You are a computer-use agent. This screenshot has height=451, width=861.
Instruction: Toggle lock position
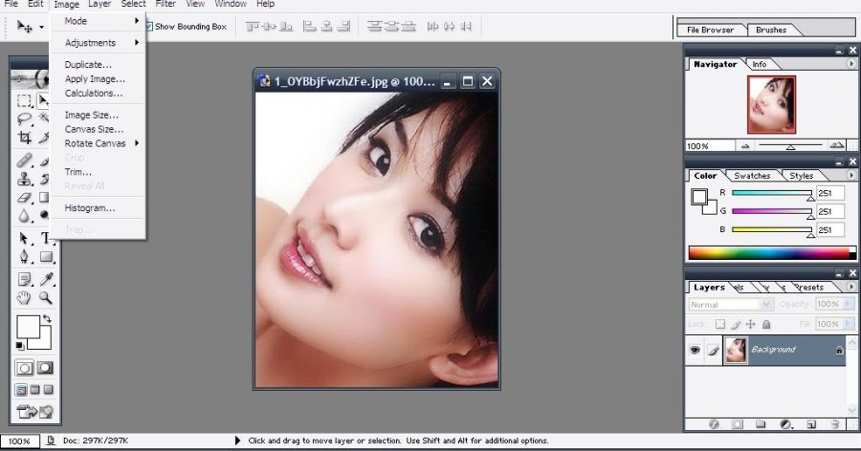click(751, 324)
